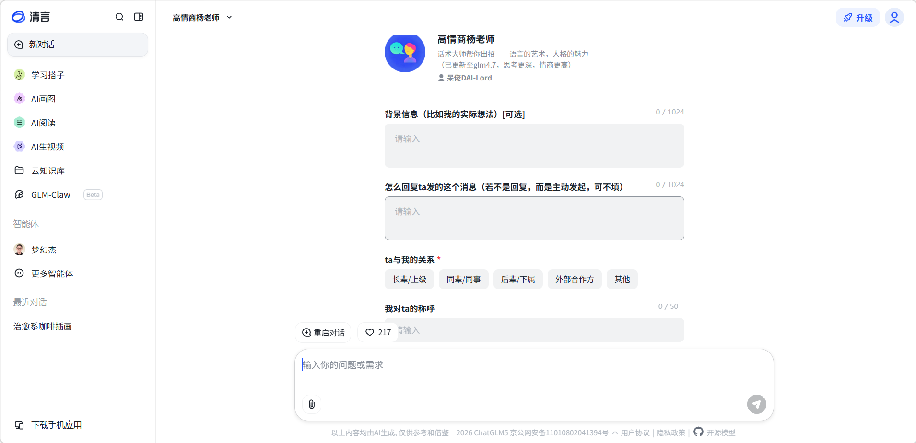The image size is (916, 443).
Task: Open the 用户协议 link
Action: pyautogui.click(x=635, y=433)
